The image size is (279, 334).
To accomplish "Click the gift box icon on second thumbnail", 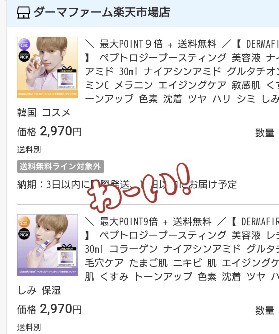I will 67,246.
